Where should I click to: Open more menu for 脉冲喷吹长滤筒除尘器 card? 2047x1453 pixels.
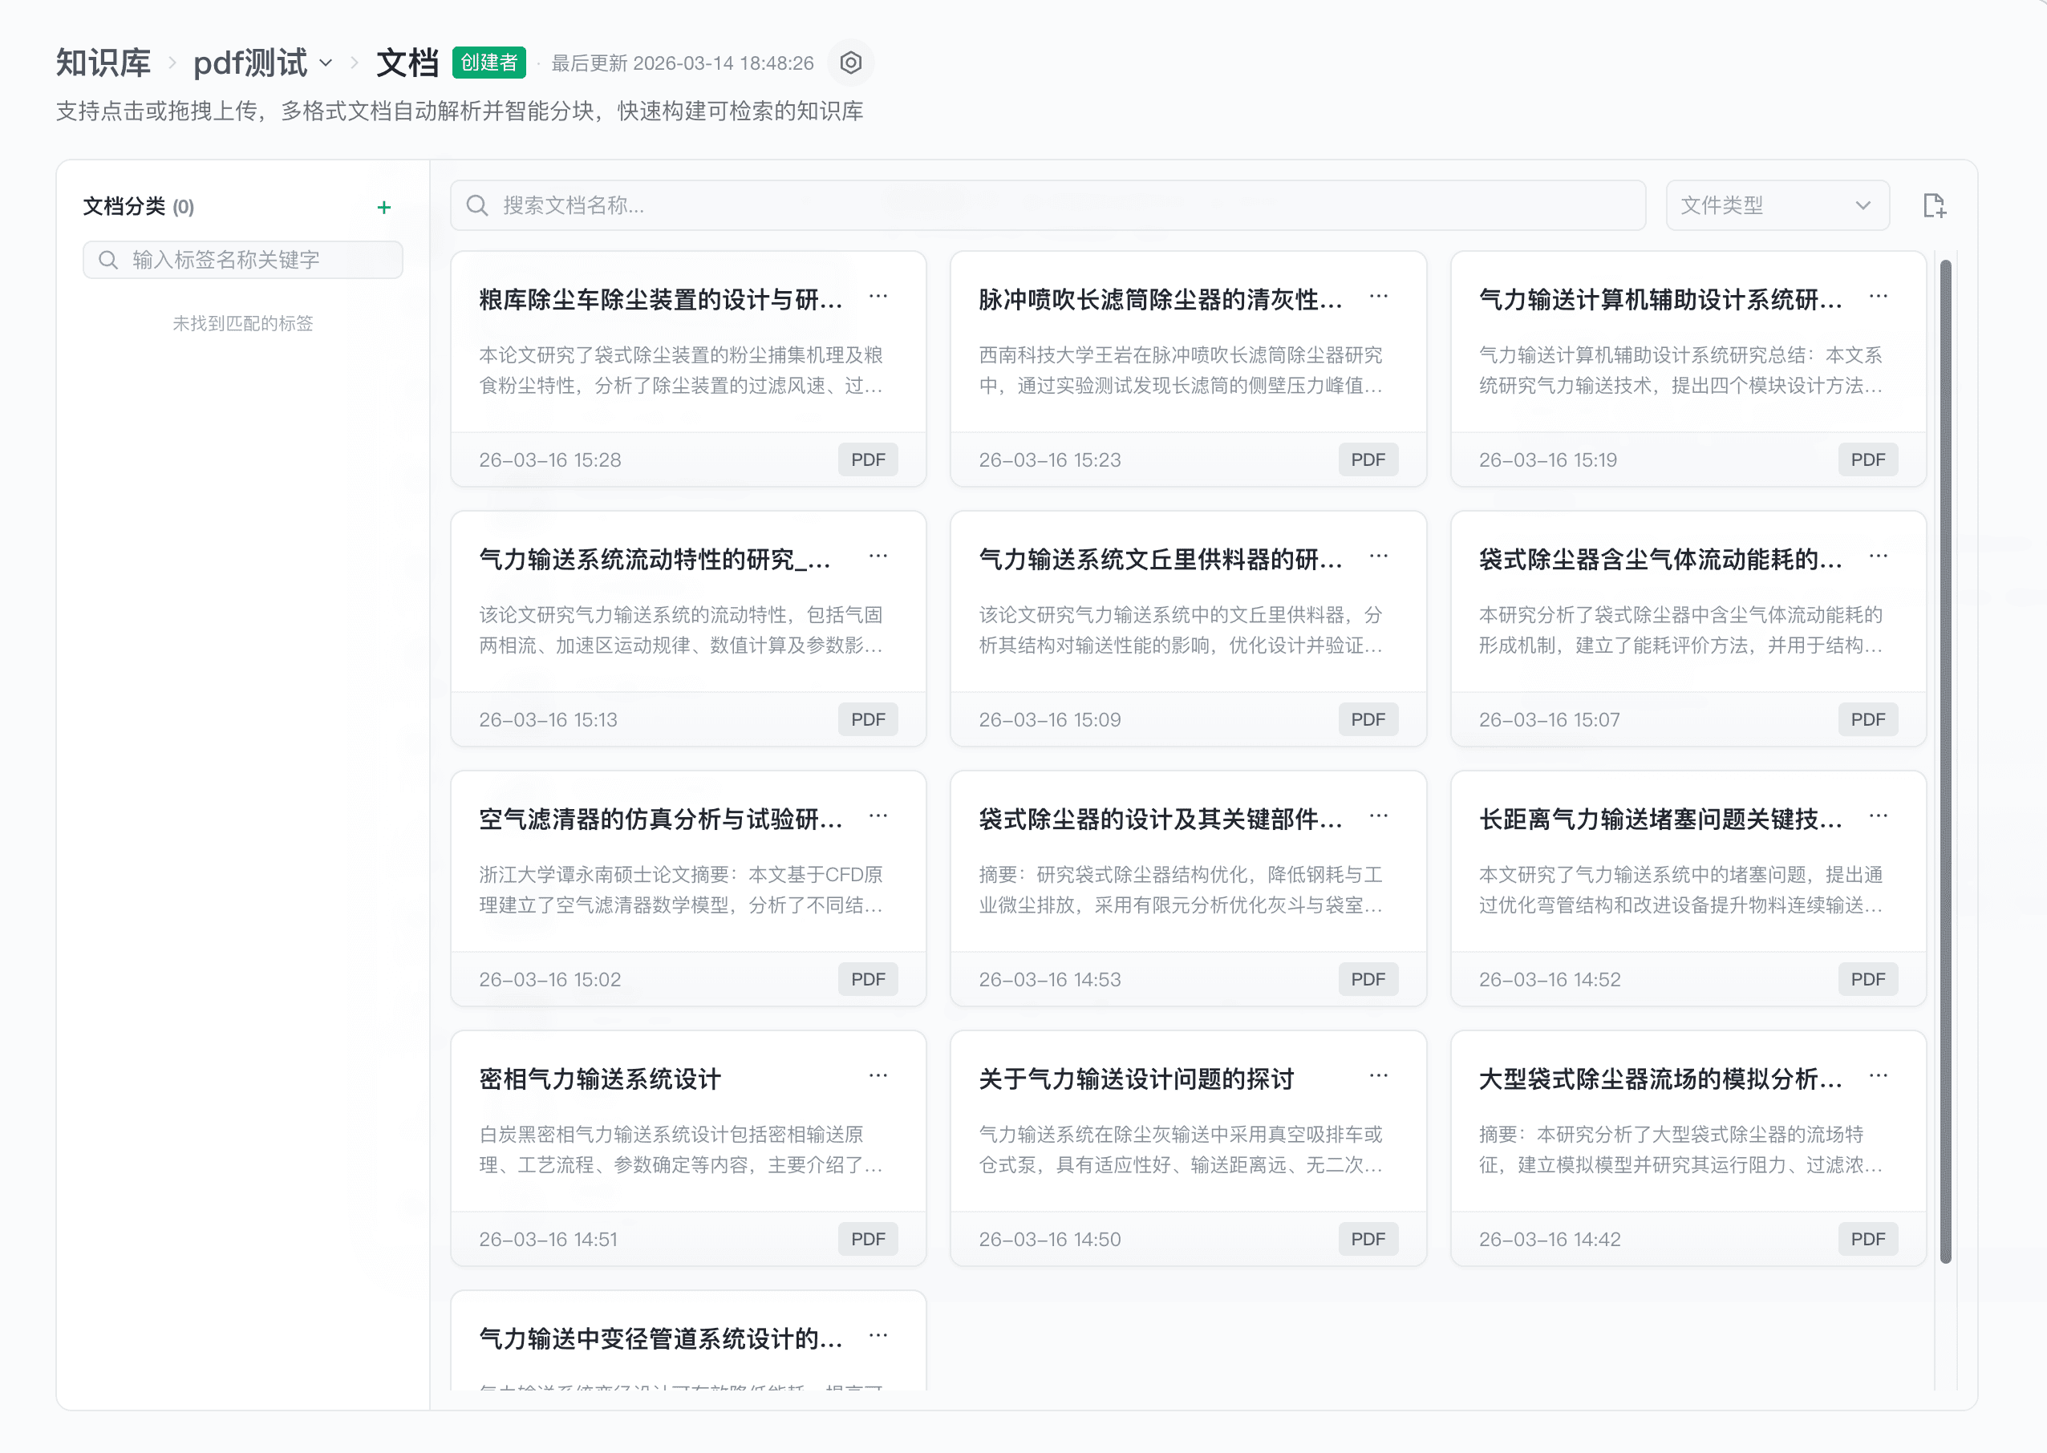(x=1378, y=296)
